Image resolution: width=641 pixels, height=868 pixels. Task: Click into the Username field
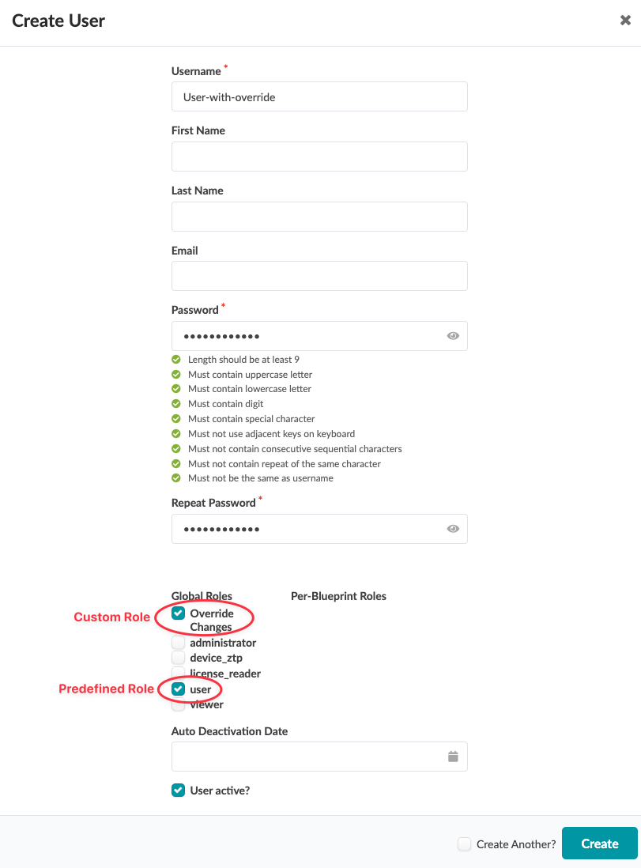[319, 97]
